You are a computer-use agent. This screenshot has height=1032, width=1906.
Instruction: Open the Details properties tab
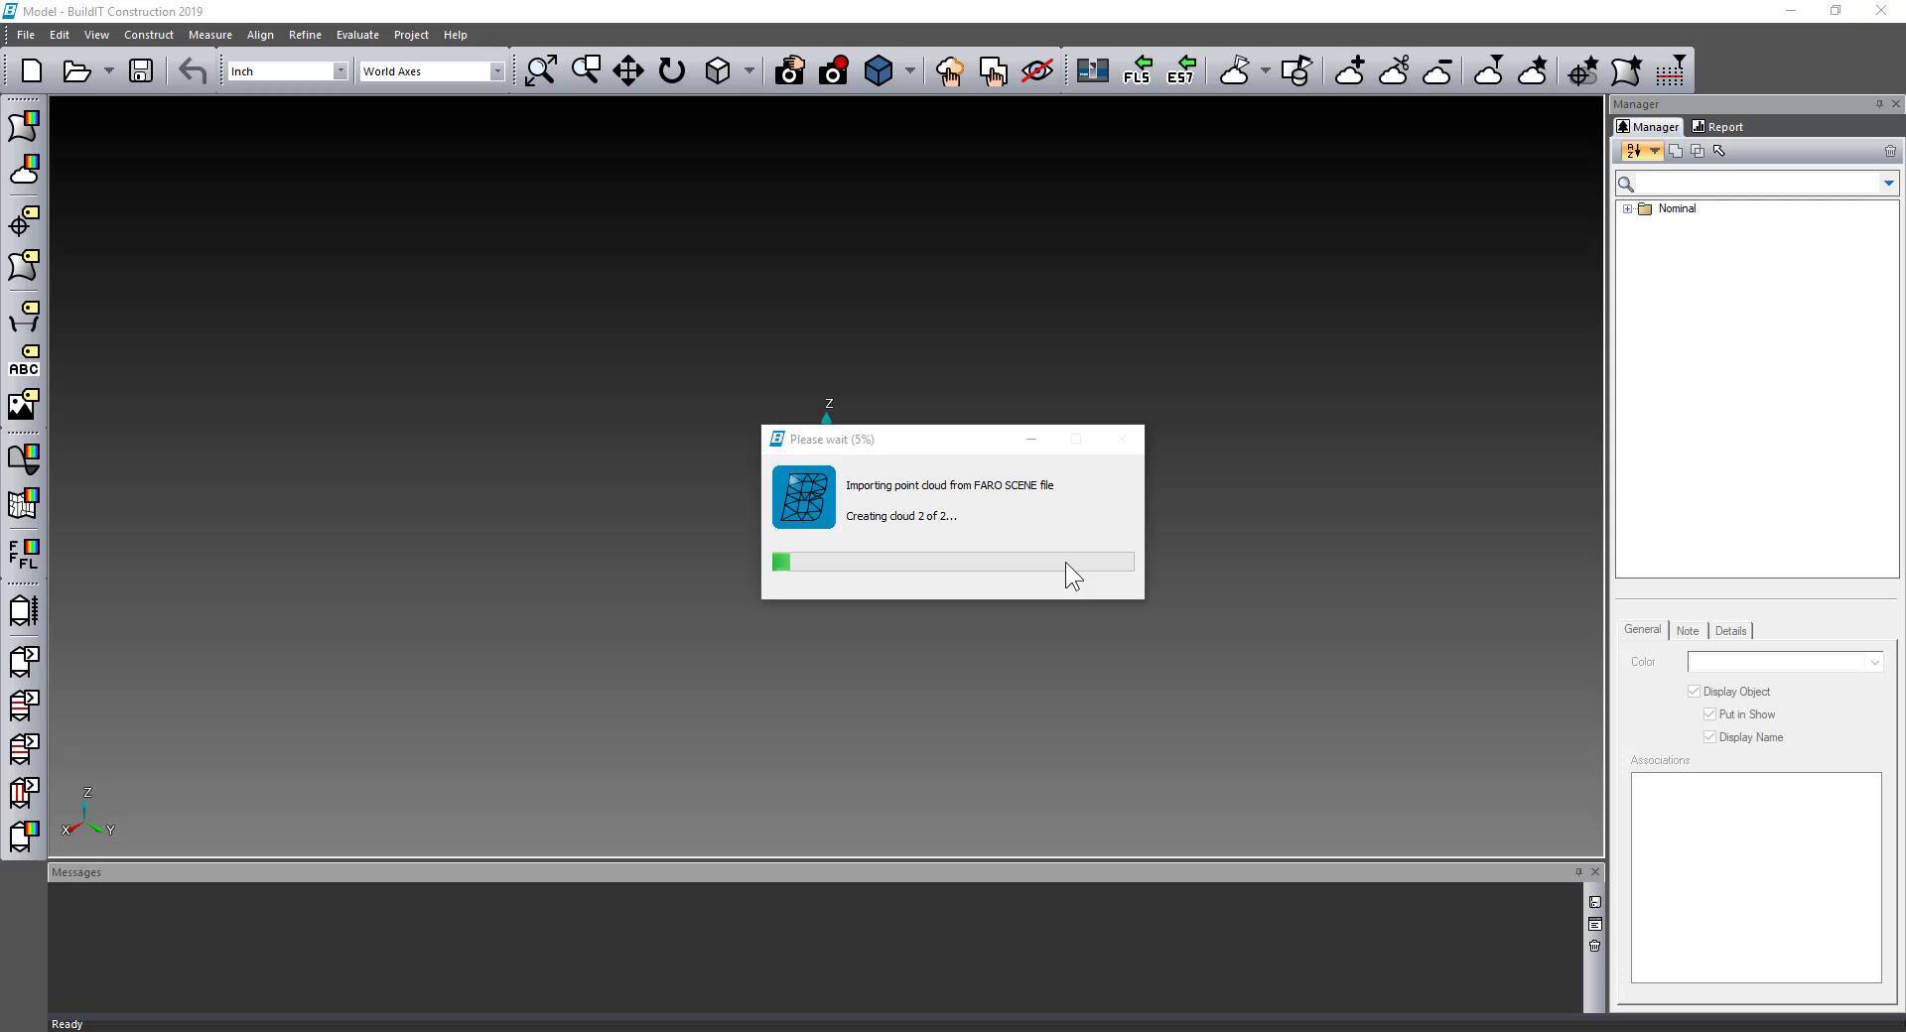tap(1730, 631)
